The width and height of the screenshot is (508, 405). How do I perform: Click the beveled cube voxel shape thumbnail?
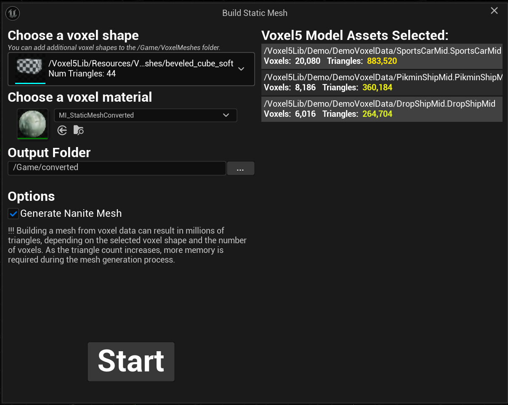point(30,70)
